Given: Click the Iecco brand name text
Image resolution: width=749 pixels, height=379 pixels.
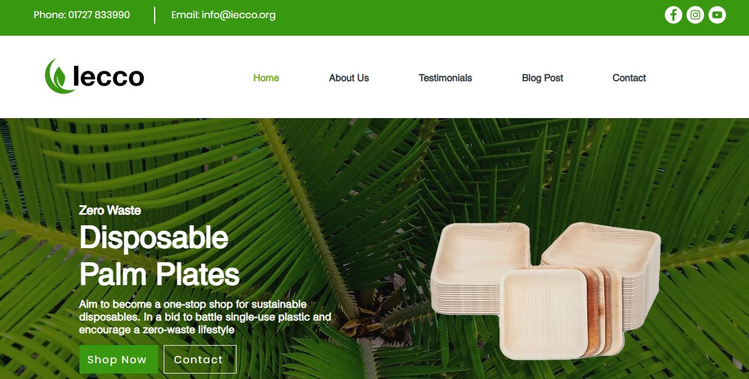Looking at the screenshot, I should (109, 77).
